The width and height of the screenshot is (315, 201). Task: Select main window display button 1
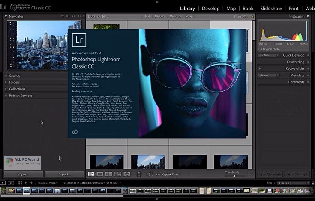[x=3, y=183]
